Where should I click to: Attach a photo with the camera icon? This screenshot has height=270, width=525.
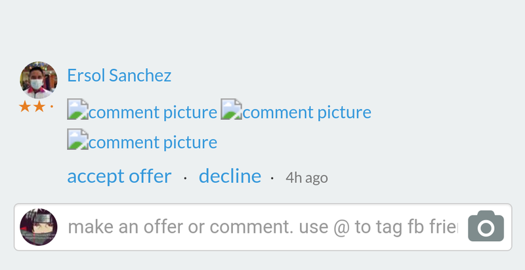[x=486, y=227]
